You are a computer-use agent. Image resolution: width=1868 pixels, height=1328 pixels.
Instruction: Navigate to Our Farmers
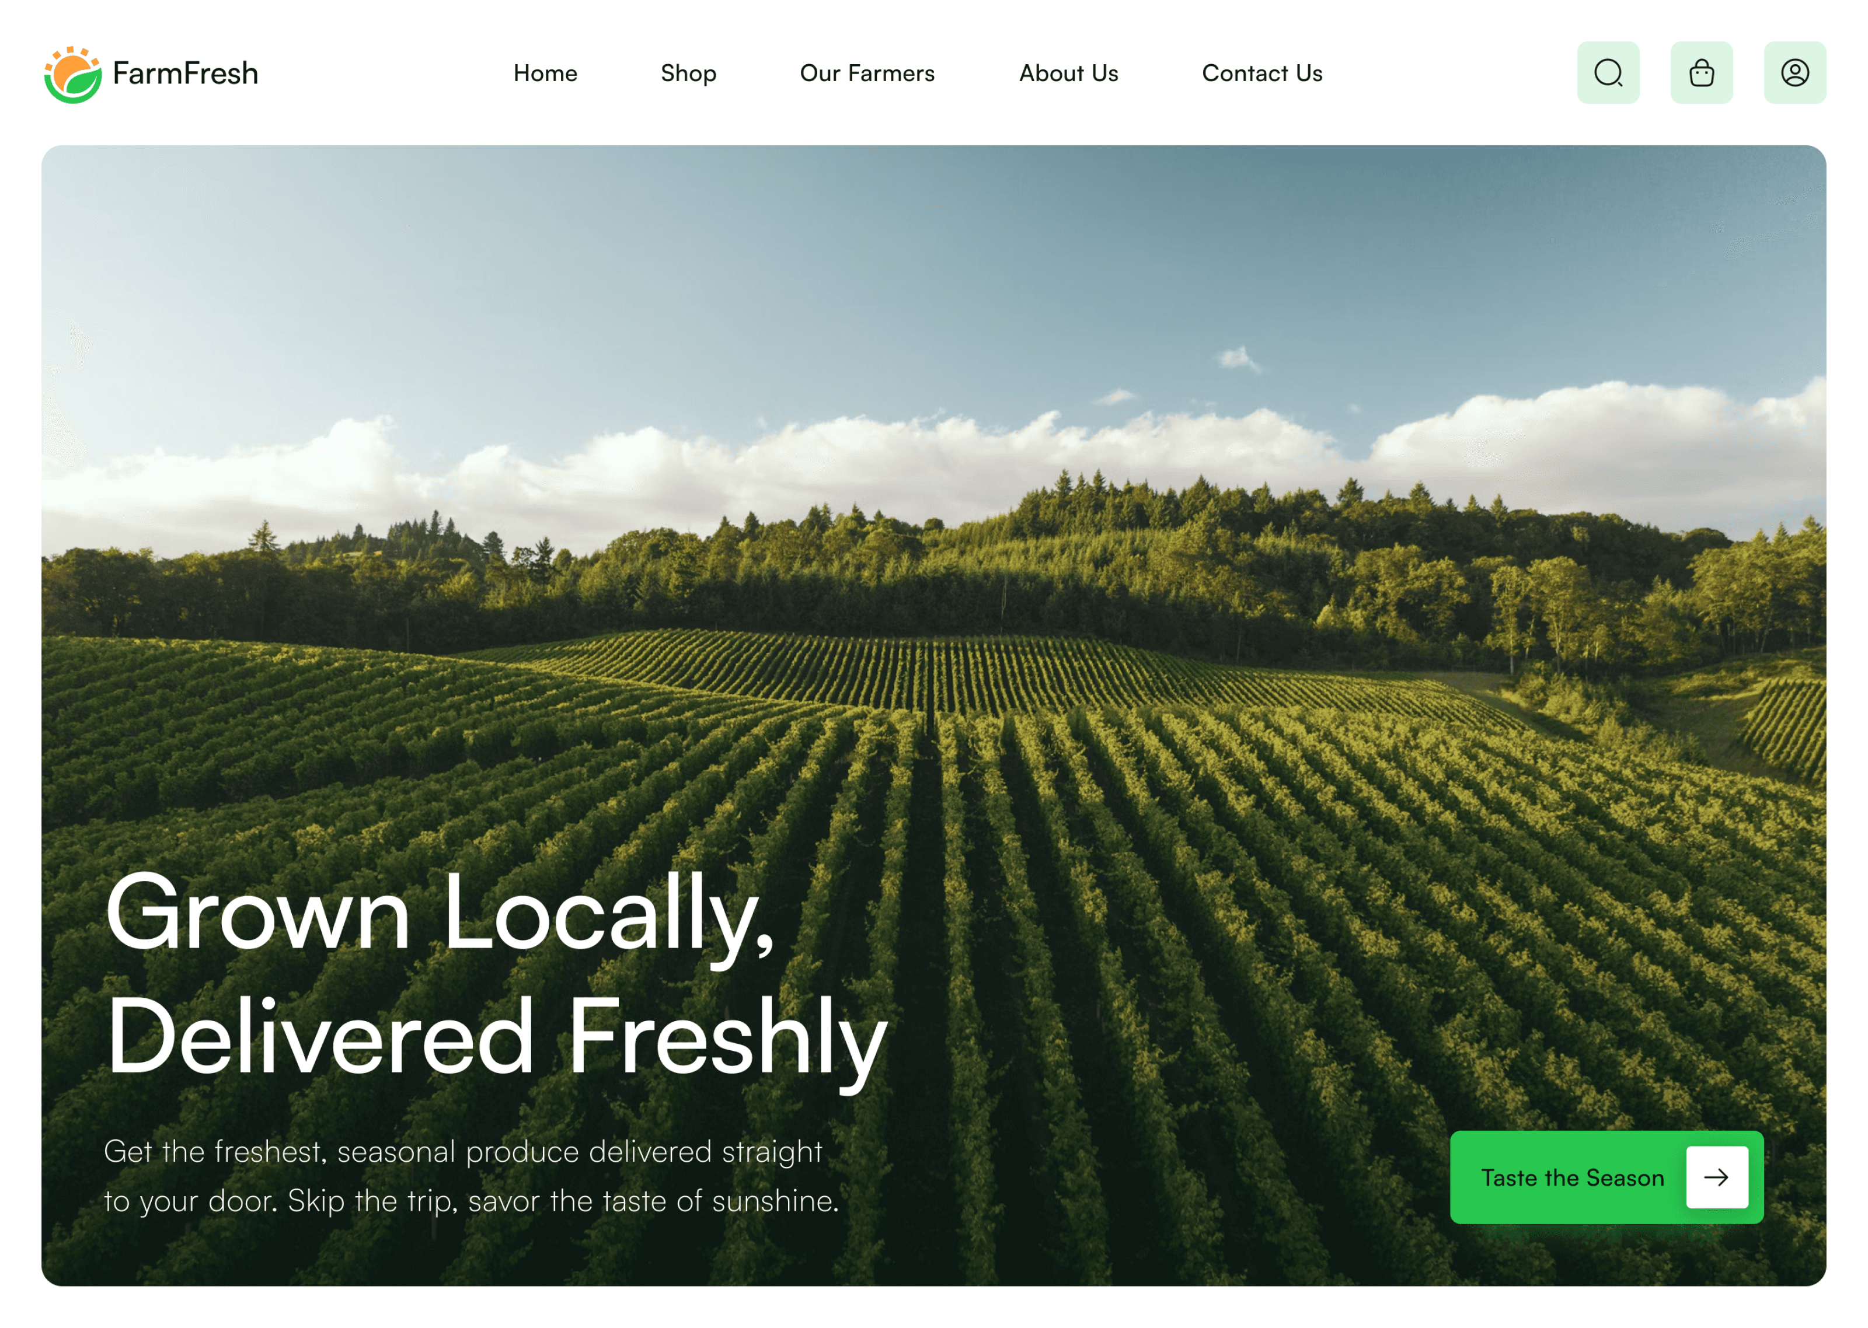867,74
